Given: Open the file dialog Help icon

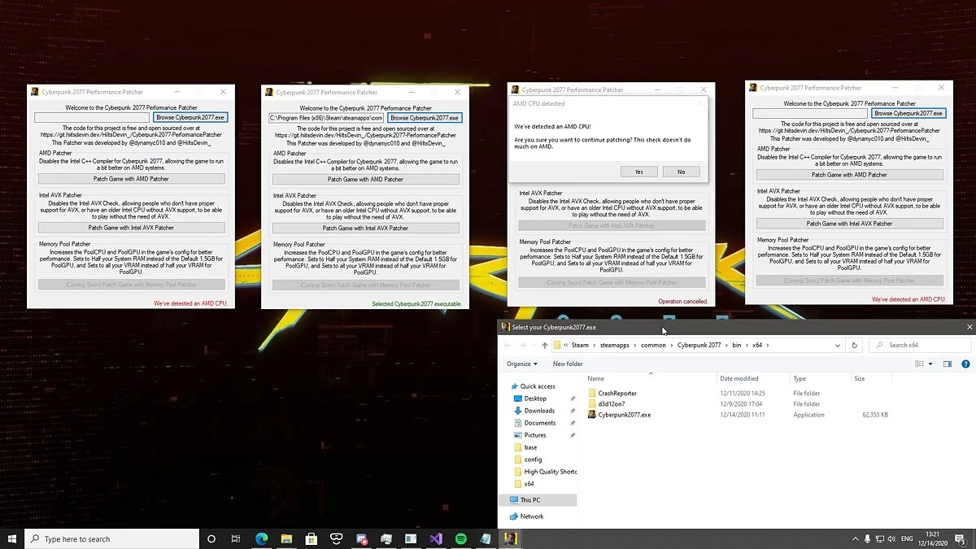Looking at the screenshot, I should point(965,364).
